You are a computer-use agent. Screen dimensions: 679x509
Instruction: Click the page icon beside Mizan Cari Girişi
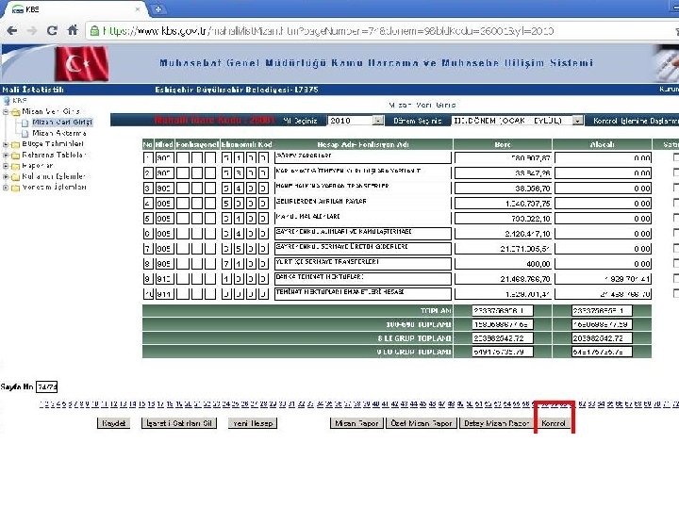point(25,123)
